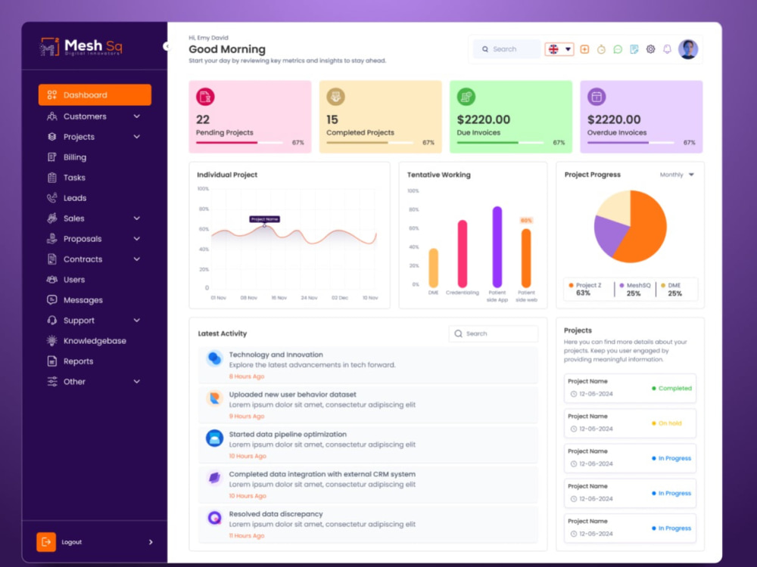Screen dimensions: 757x567
Task: Click the Customers people icon
Action: [x=51, y=116]
